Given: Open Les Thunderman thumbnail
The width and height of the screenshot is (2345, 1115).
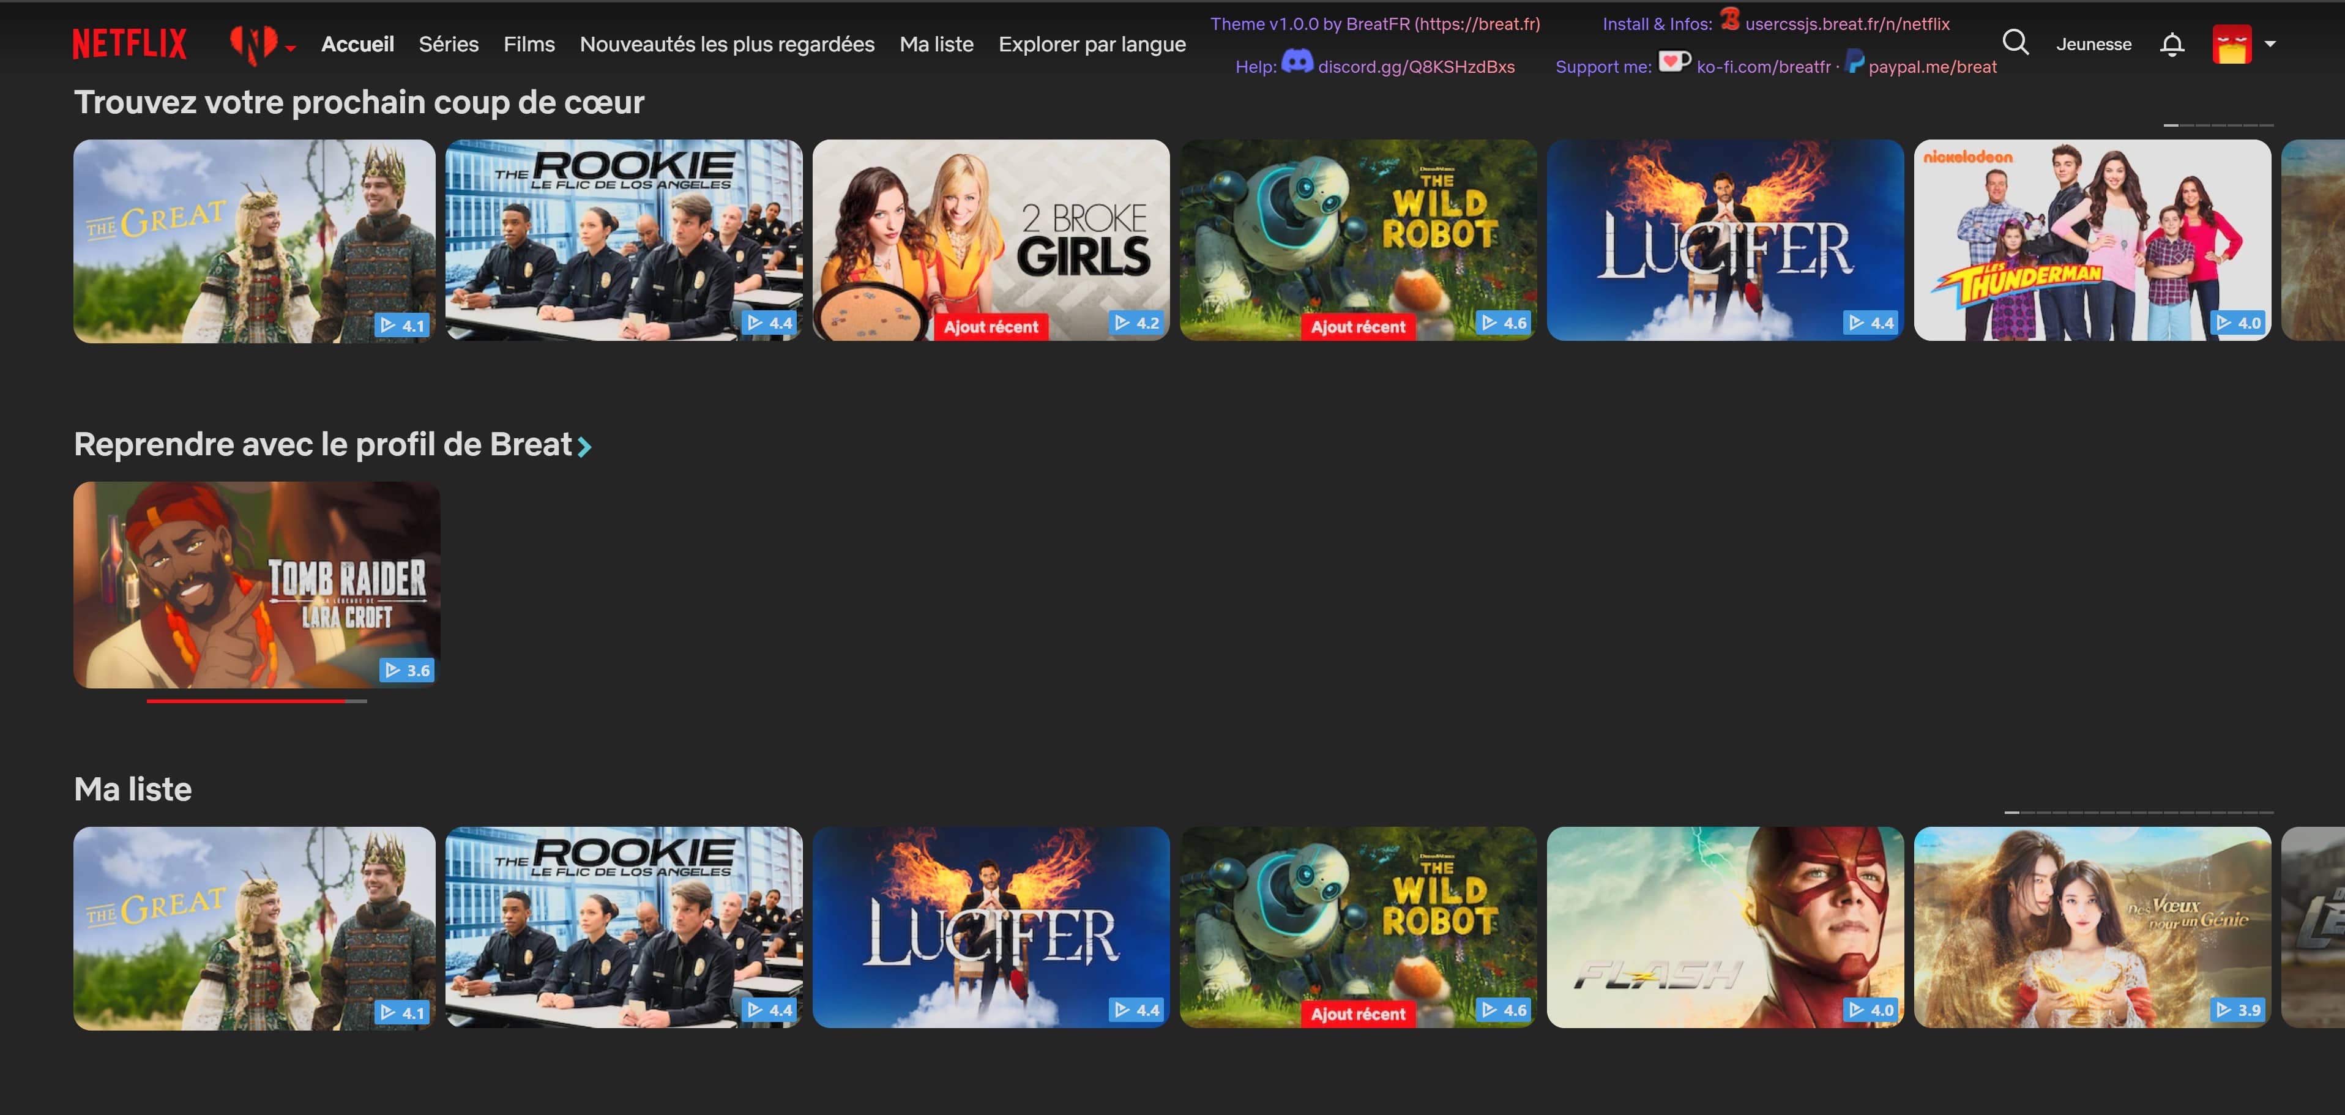Looking at the screenshot, I should click(x=2092, y=241).
